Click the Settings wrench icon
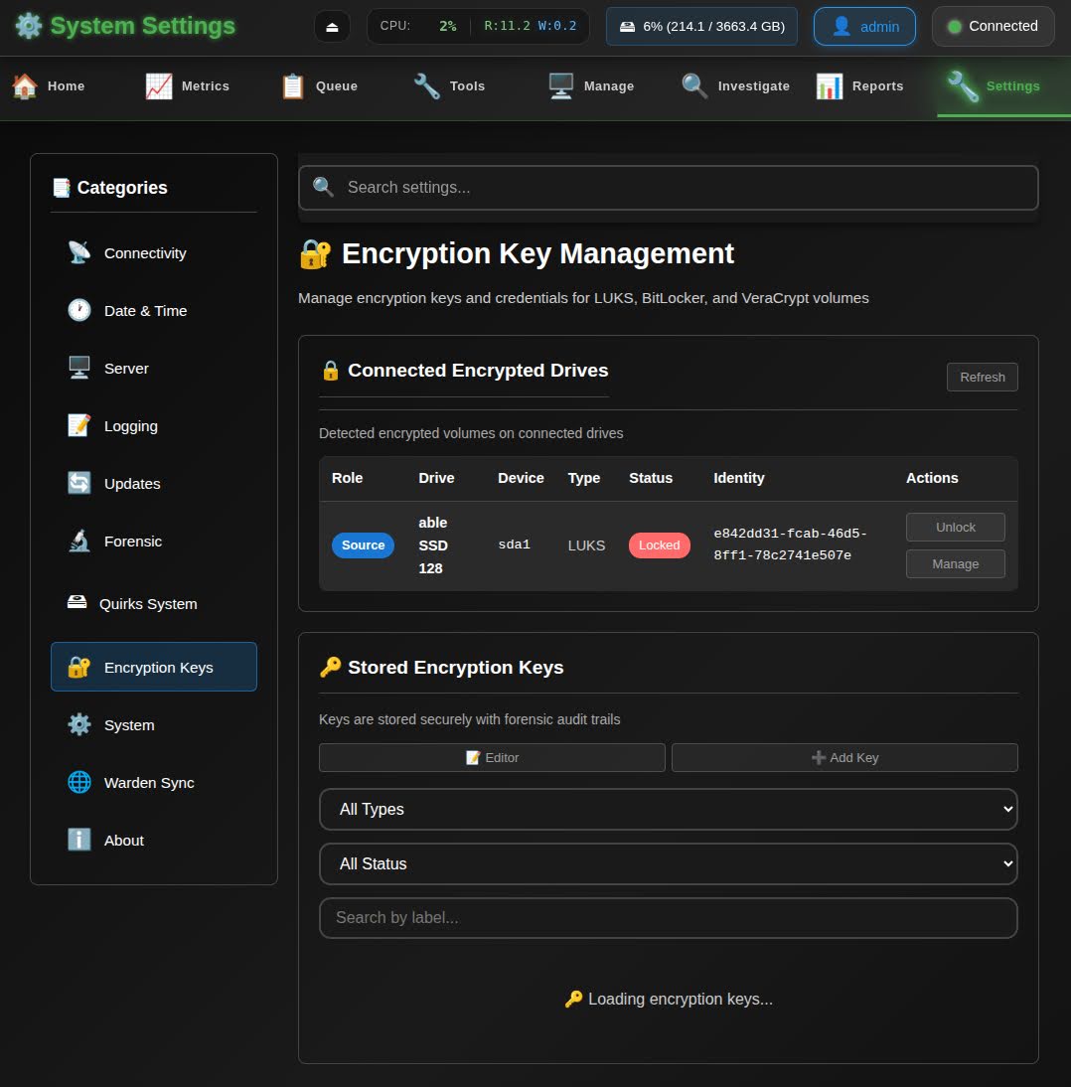Screen dimensions: 1071x1087 [963, 86]
